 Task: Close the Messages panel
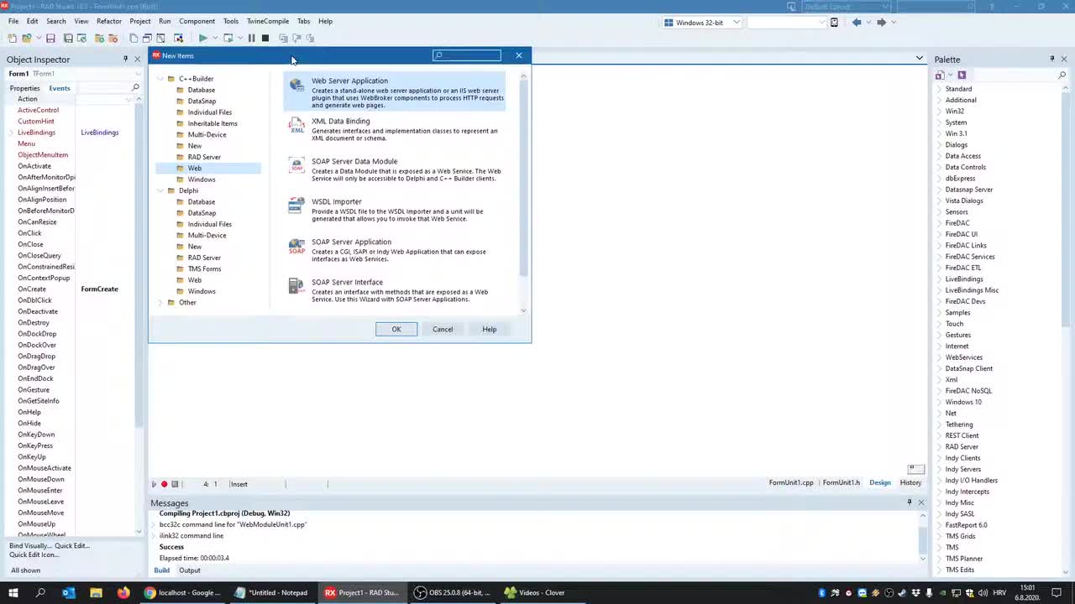click(x=920, y=502)
